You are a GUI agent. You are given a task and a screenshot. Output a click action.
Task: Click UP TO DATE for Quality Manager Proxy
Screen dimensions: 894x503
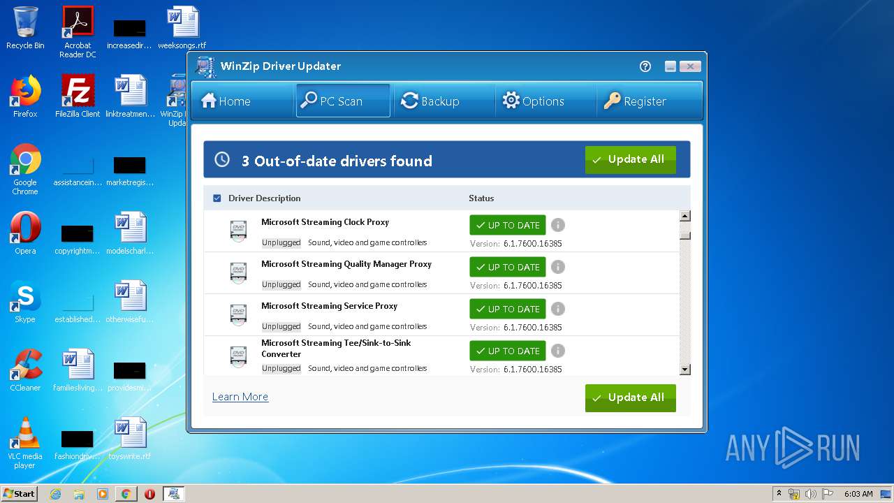click(508, 267)
